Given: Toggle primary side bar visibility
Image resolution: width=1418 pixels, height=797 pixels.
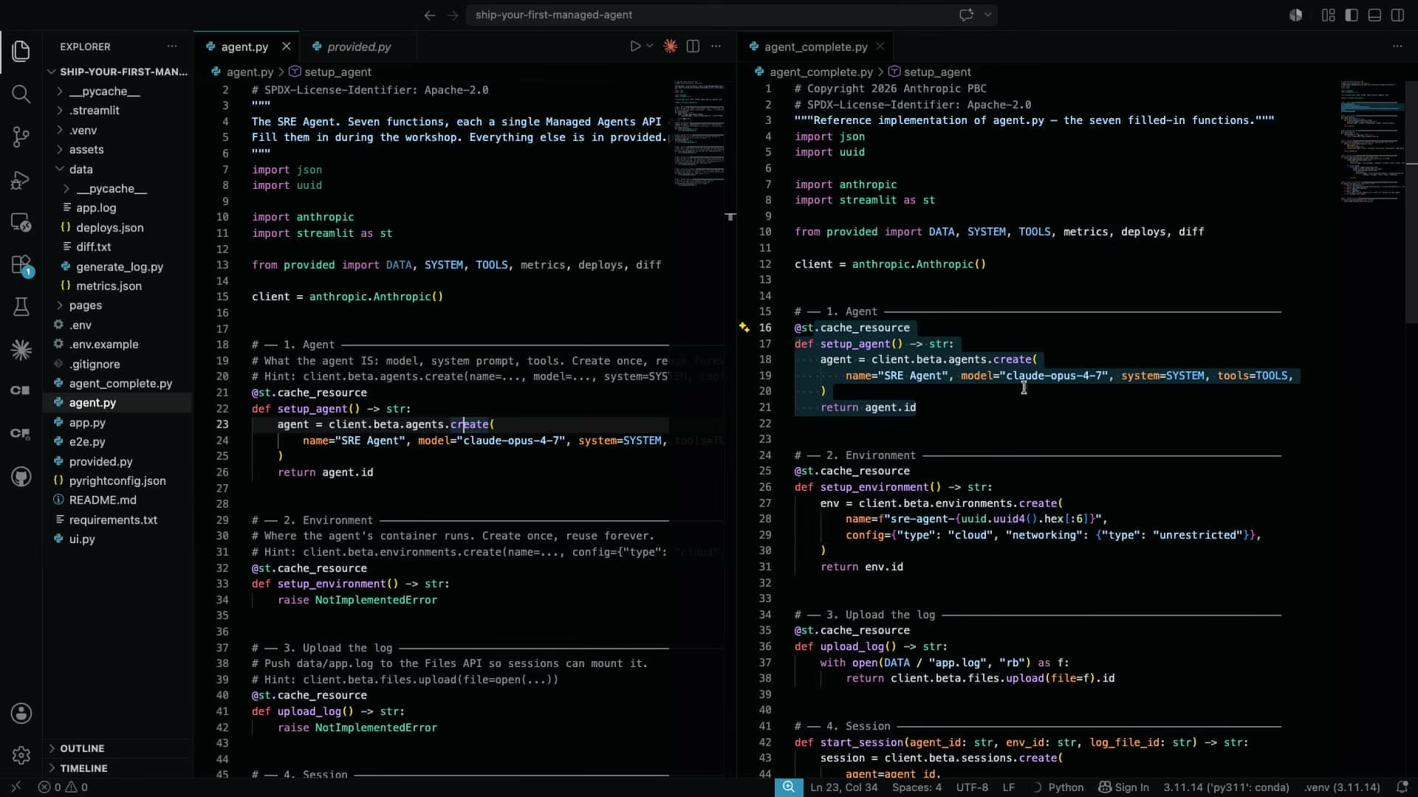Looking at the screenshot, I should [1352, 15].
